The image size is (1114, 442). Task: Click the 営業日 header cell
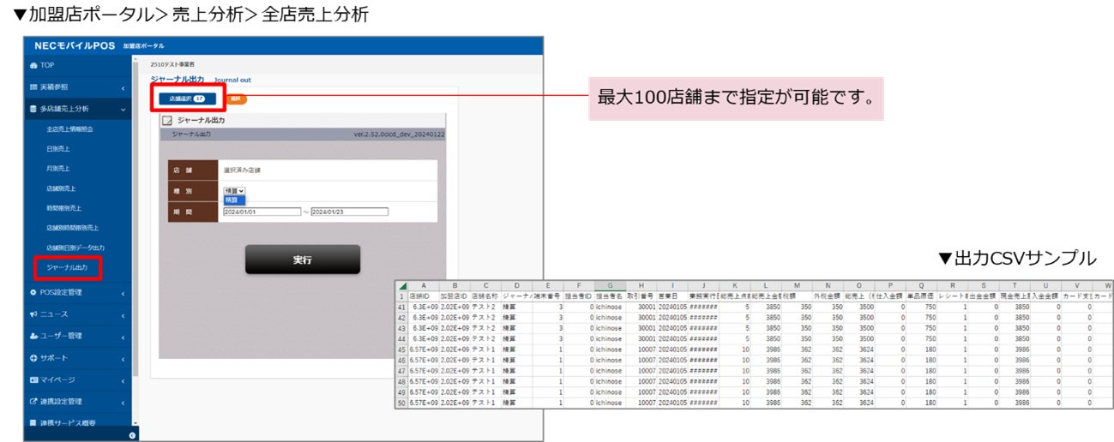tap(671, 296)
